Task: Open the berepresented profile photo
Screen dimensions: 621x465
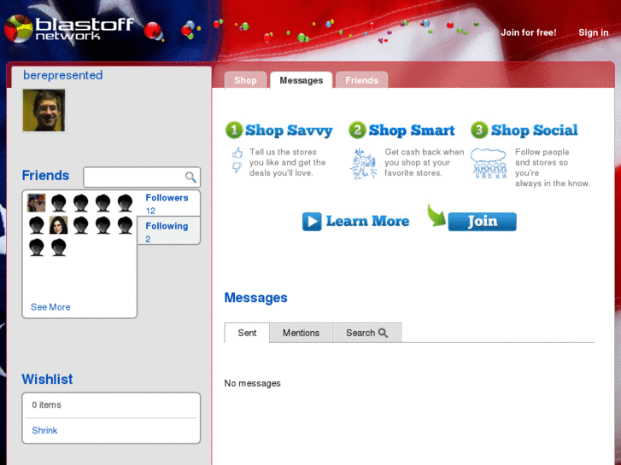Action: click(x=44, y=110)
